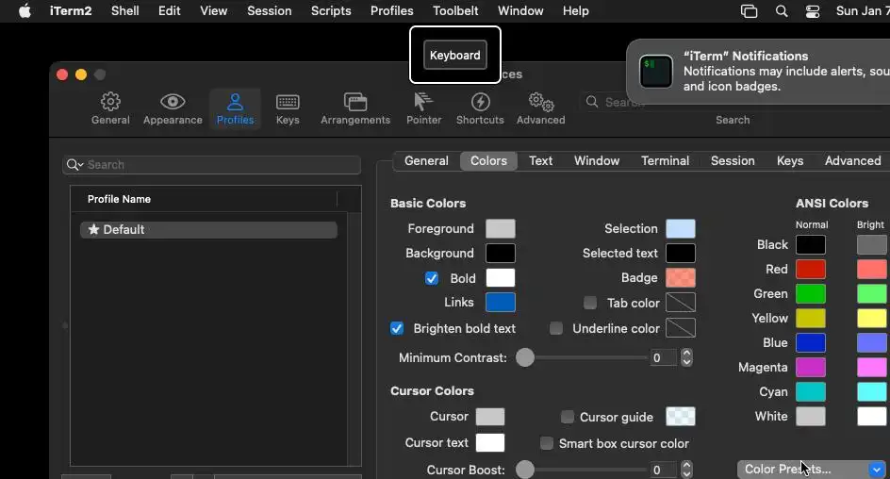The width and height of the screenshot is (890, 479).
Task: Open the Shell menu
Action: 124,10
